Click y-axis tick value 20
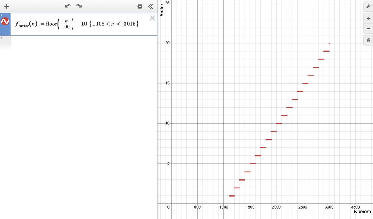Viewport: 373px width, 219px height. (x=167, y=43)
